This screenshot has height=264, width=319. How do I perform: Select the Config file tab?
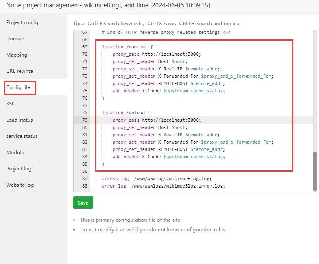click(x=18, y=87)
